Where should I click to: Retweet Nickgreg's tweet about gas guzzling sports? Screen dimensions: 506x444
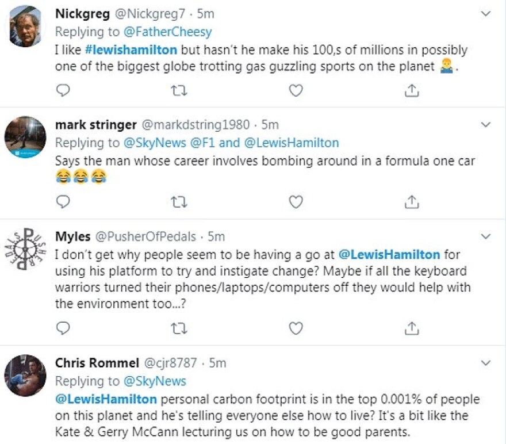tap(179, 90)
